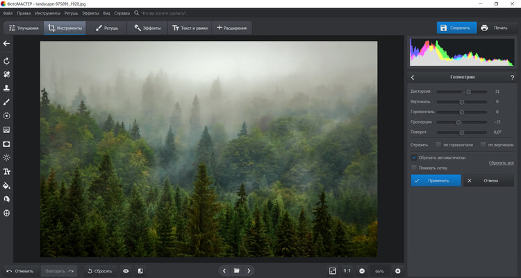
Task: Click the print icon in top bar
Action: point(484,28)
